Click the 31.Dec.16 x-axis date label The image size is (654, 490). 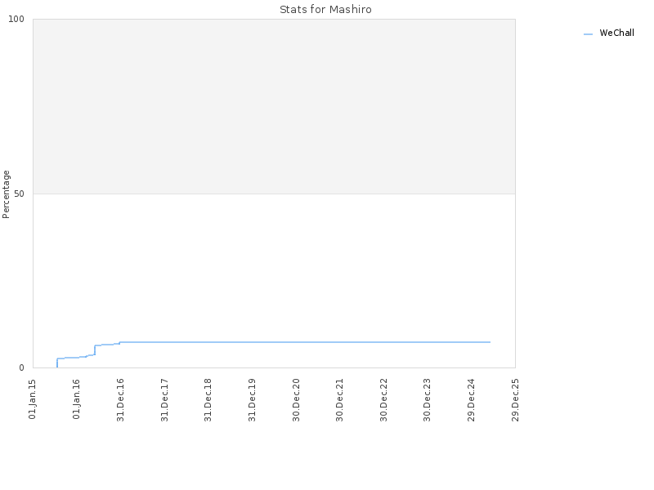120,399
